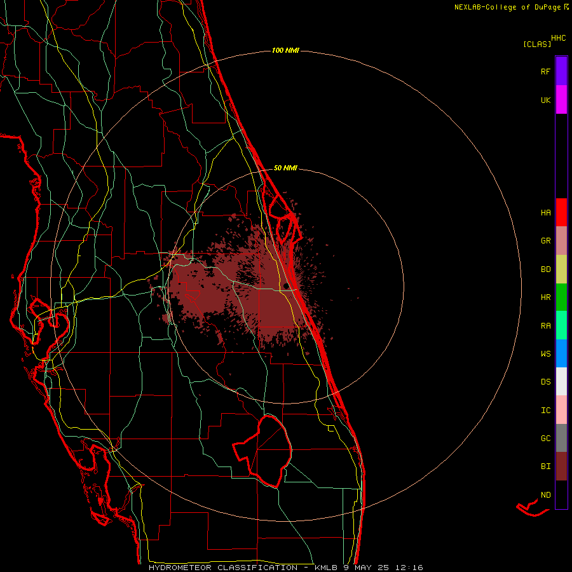The width and height of the screenshot is (572, 572).
Task: Click the Hydrometeor Classification KMLB timestamp caption
Action: (285, 568)
